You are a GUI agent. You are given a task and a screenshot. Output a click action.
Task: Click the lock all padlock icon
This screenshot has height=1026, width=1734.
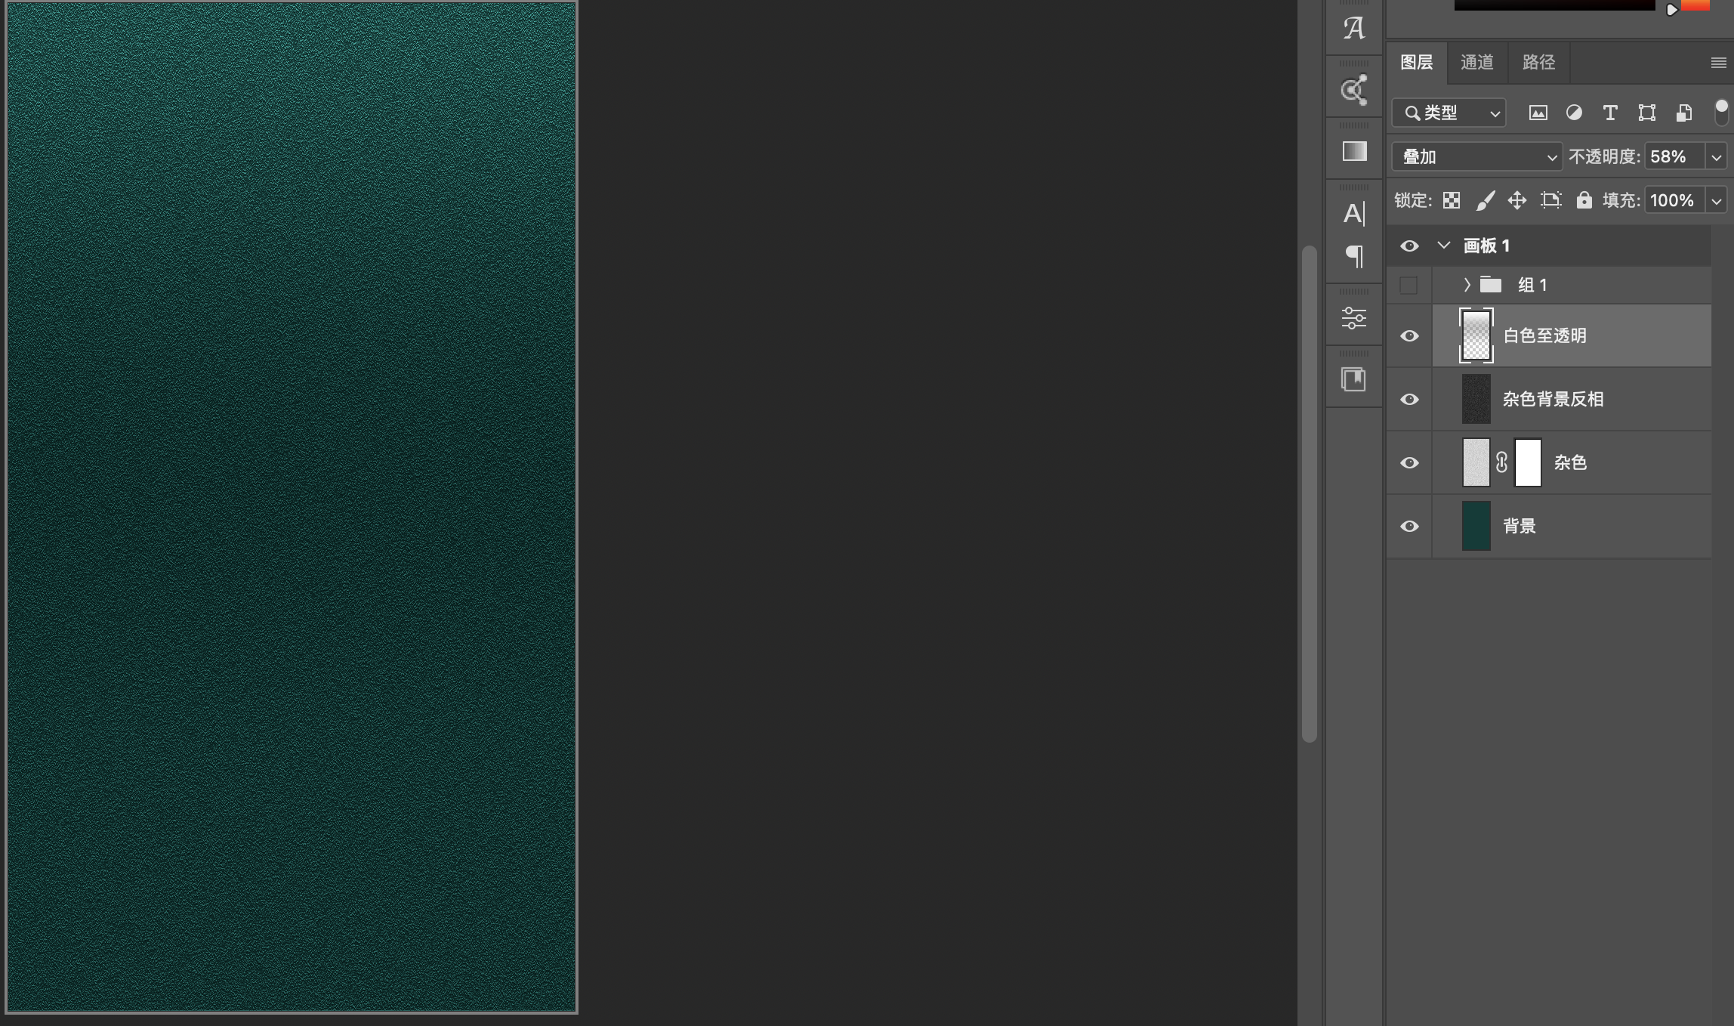click(x=1584, y=200)
